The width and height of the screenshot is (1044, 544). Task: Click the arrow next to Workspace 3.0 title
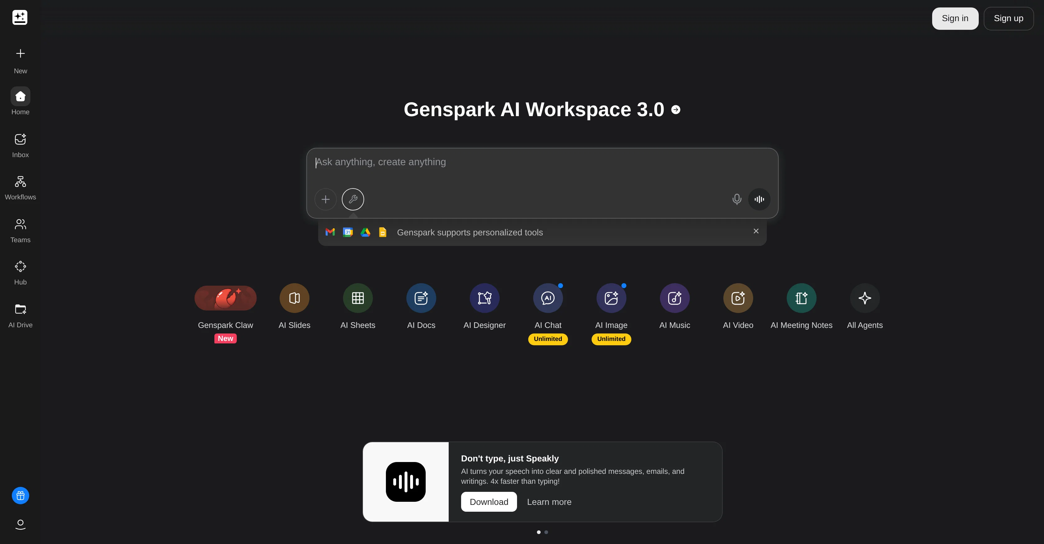click(x=675, y=110)
